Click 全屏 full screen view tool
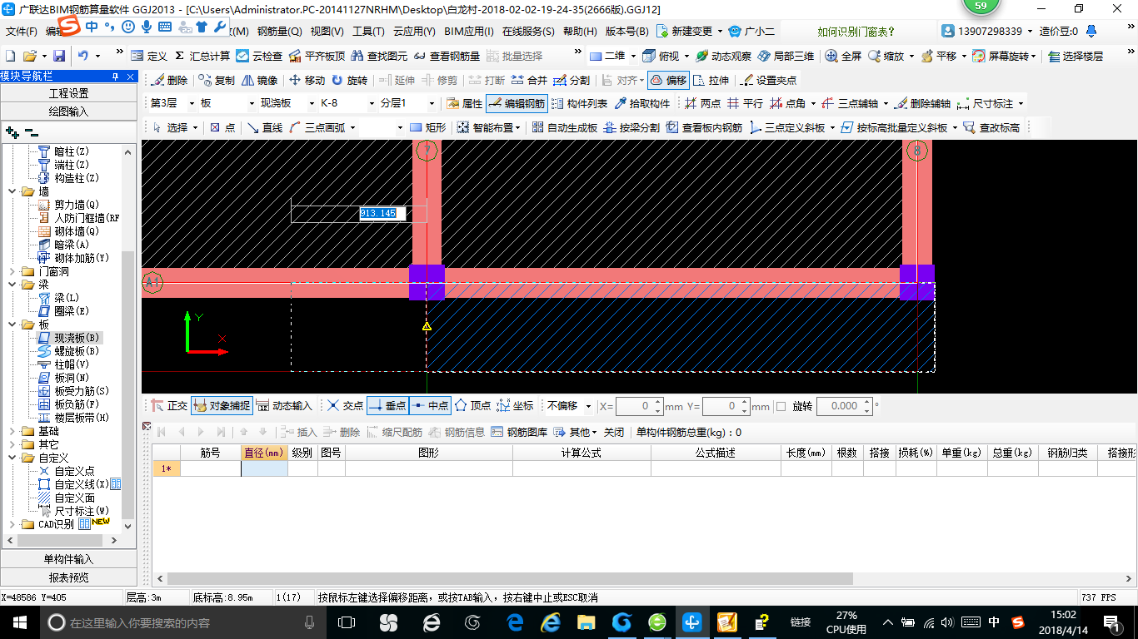This screenshot has width=1138, height=639. tap(844, 56)
